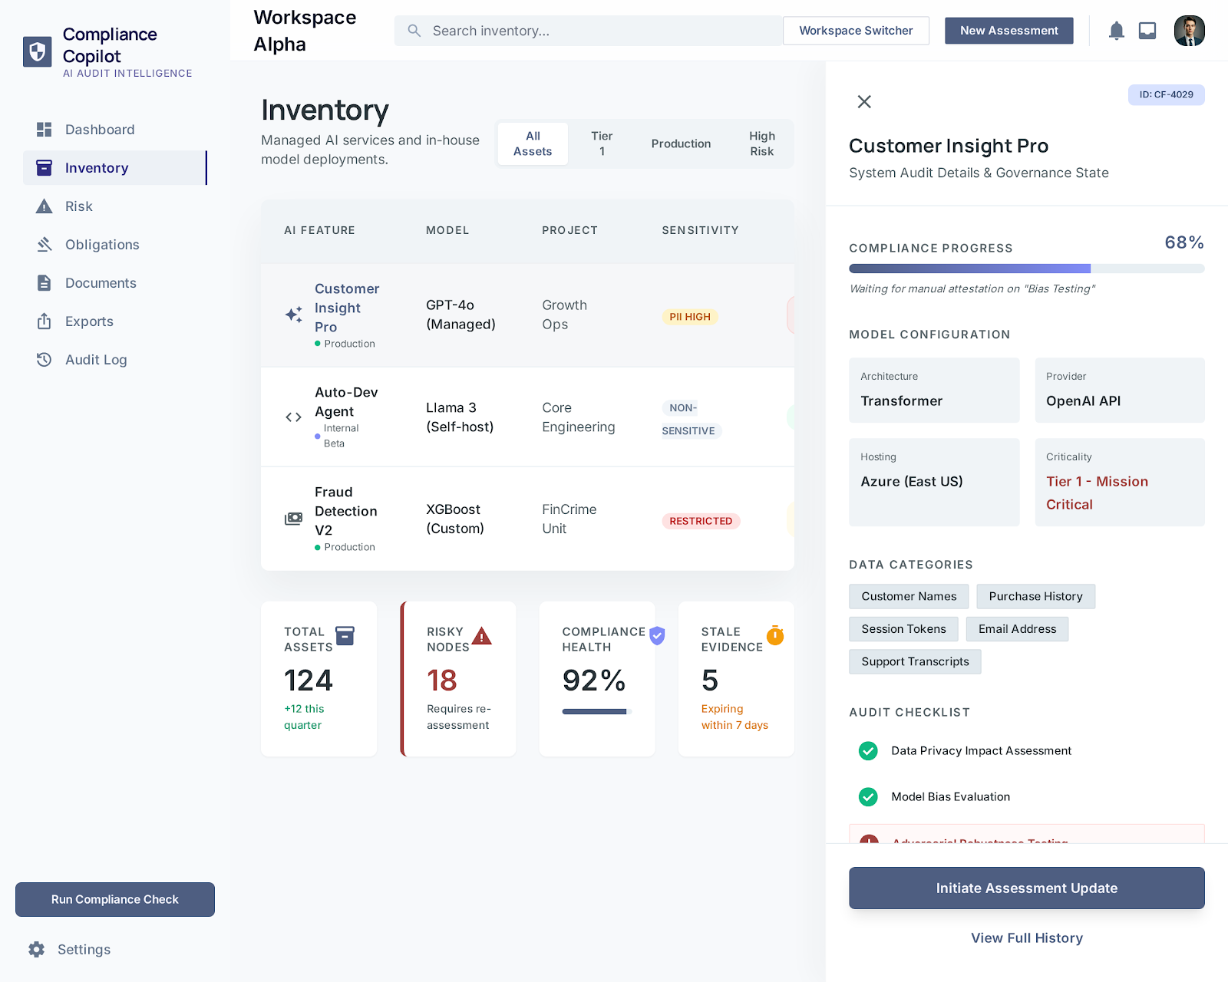Click the notifications bell icon

[x=1116, y=31]
